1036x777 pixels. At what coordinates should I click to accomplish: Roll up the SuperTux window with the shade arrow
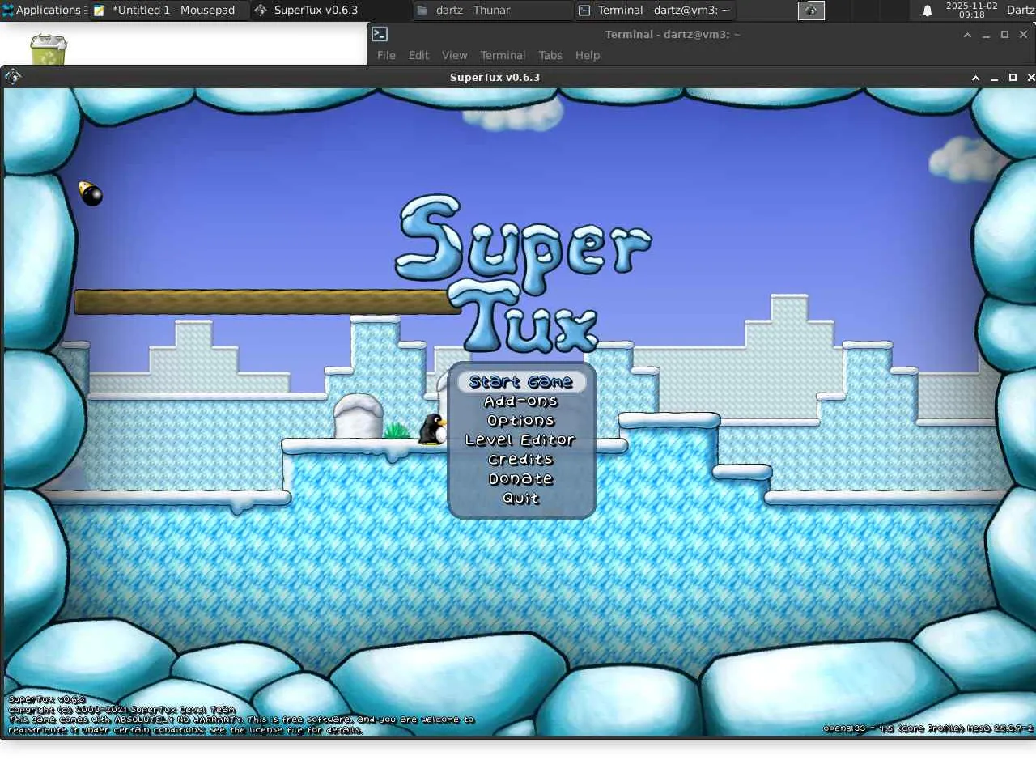[975, 78]
